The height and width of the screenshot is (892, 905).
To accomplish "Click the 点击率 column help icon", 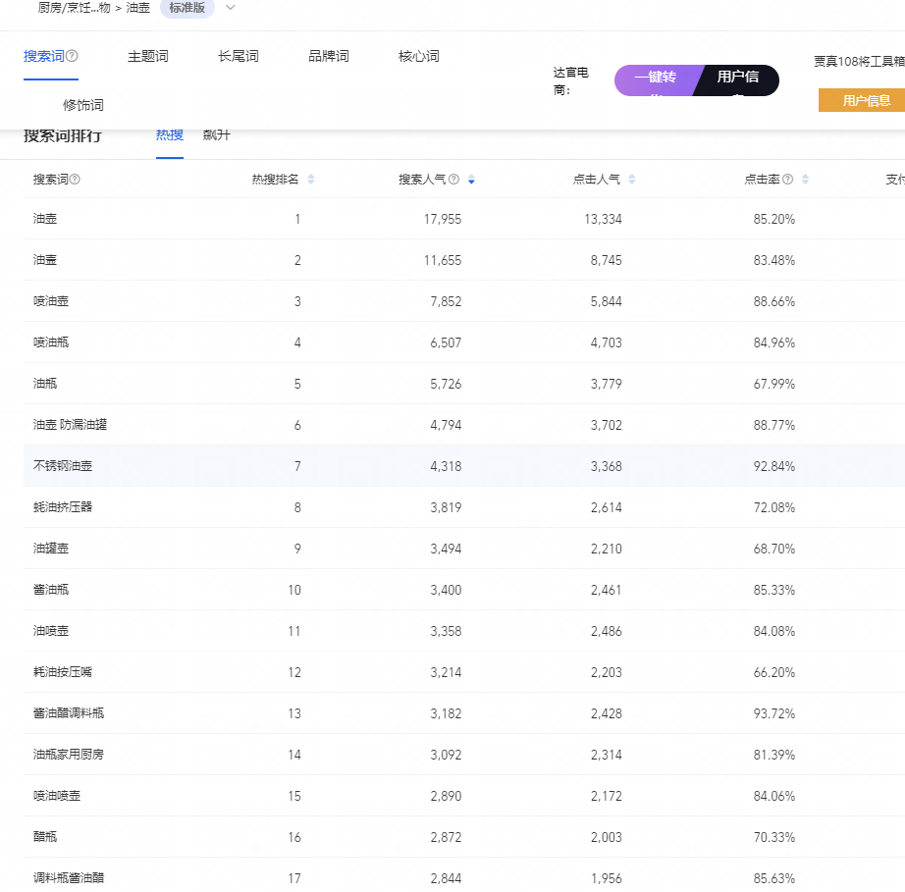I will tap(787, 180).
